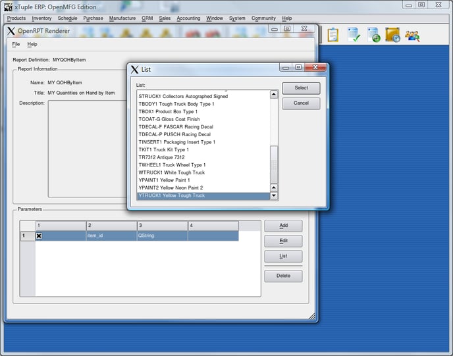Click the clipboard icon in the toolbar

(333, 36)
